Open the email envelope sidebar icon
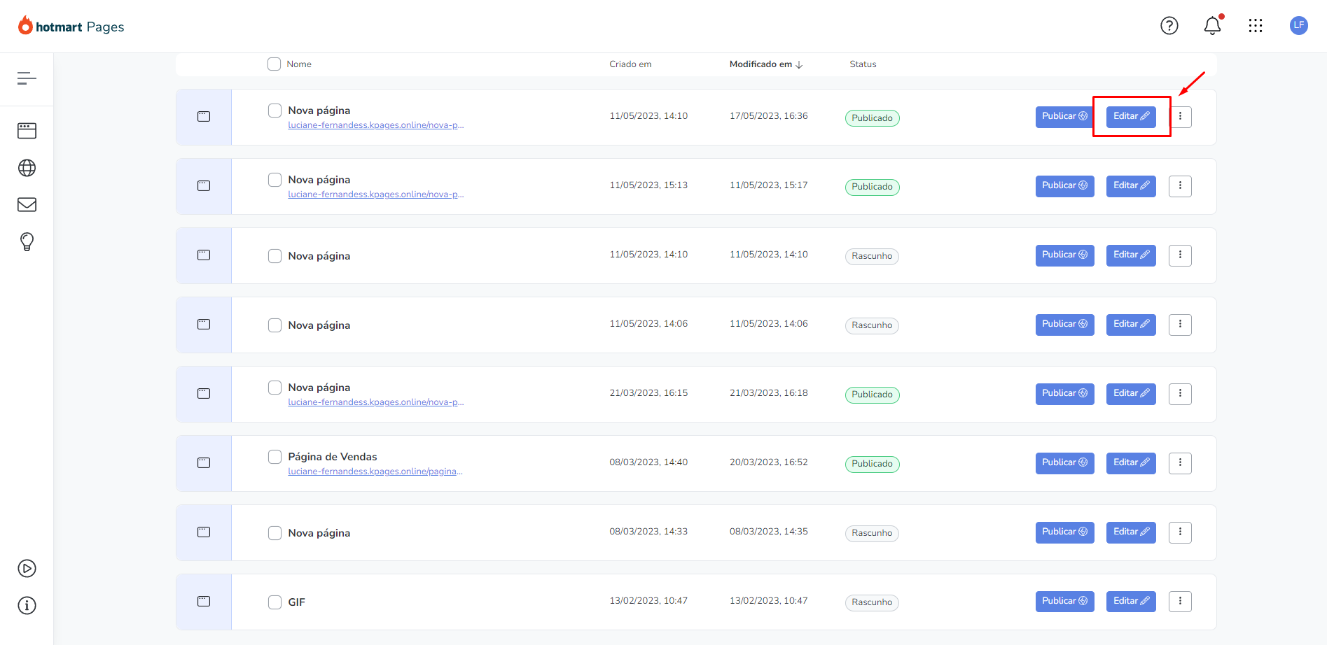1327x645 pixels. tap(27, 204)
